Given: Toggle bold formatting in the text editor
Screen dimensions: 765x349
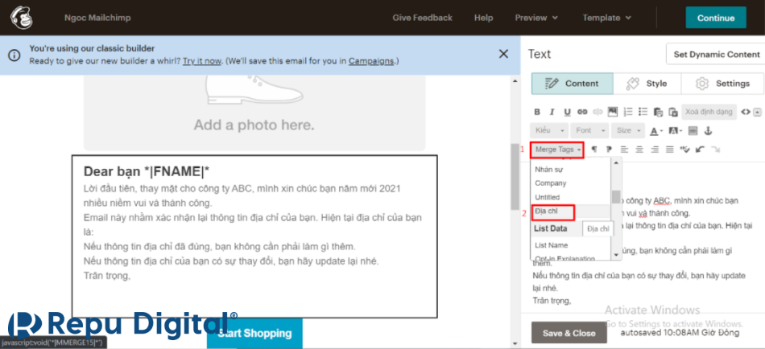Looking at the screenshot, I should pos(537,112).
